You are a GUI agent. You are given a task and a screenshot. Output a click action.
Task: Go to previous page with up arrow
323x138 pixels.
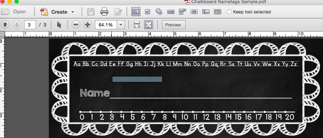(x=5, y=25)
